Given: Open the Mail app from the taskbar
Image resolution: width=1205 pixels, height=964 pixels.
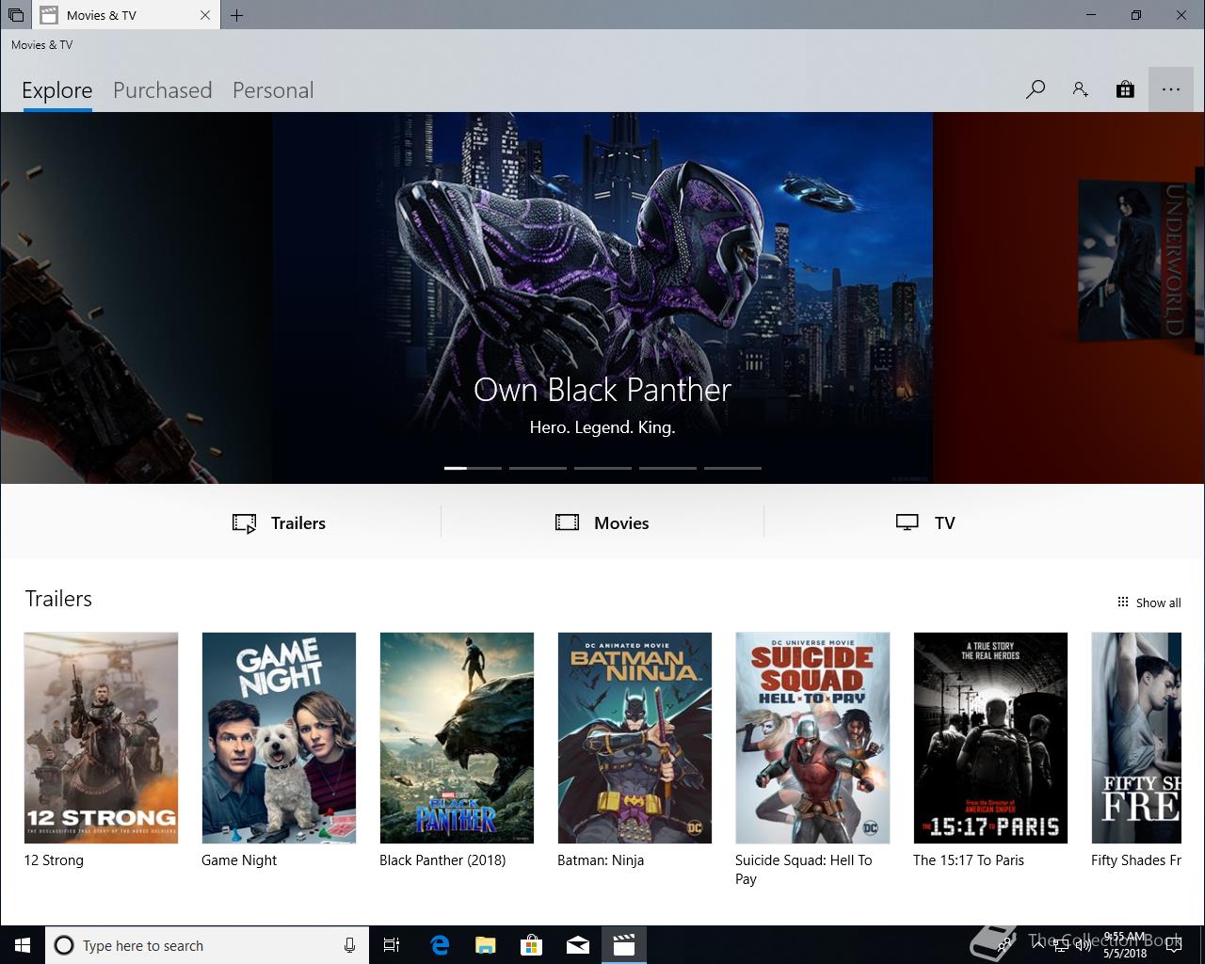Looking at the screenshot, I should [x=578, y=945].
